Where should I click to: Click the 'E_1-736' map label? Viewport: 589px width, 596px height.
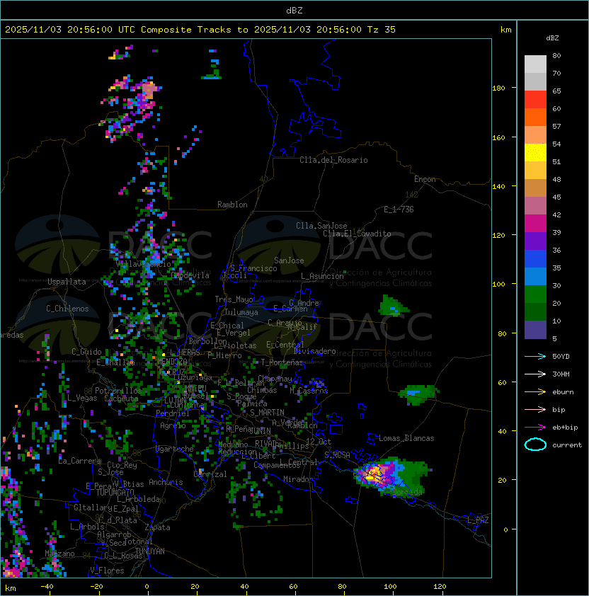399,210
